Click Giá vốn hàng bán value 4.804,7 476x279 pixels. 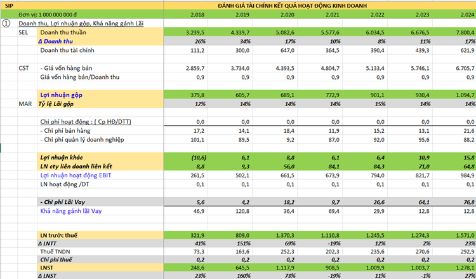(x=330, y=68)
